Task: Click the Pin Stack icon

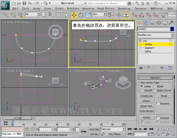Action: click(141, 68)
